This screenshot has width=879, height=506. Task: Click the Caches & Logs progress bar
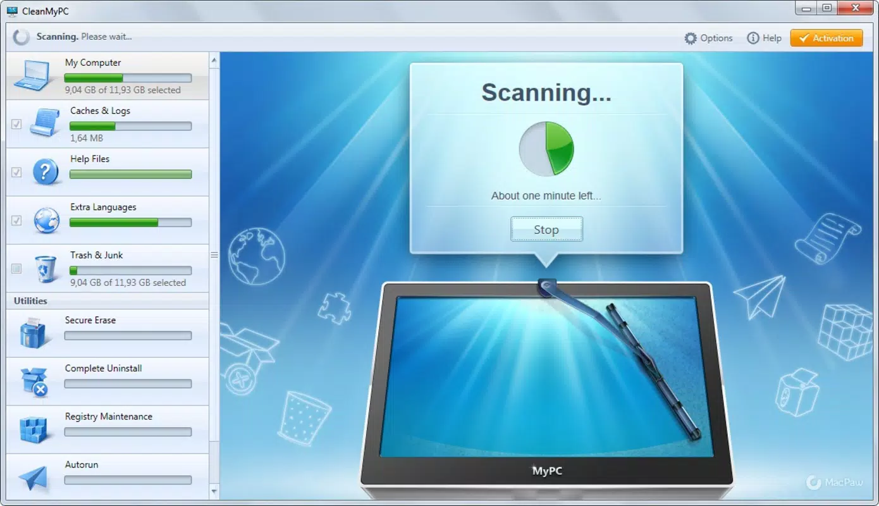pos(130,126)
